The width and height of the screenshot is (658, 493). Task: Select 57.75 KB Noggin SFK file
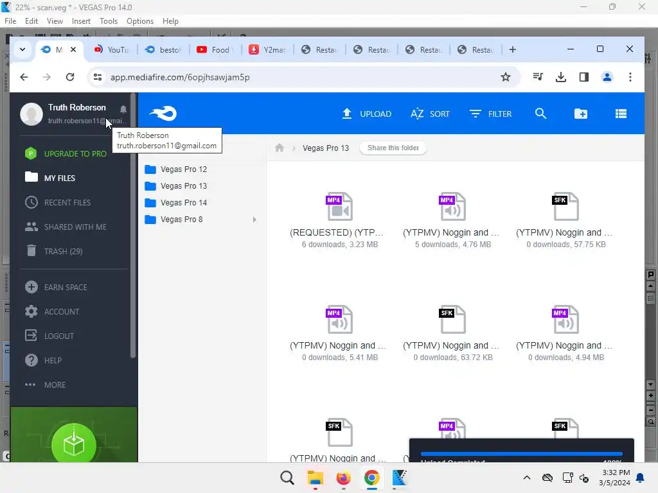pos(565,220)
